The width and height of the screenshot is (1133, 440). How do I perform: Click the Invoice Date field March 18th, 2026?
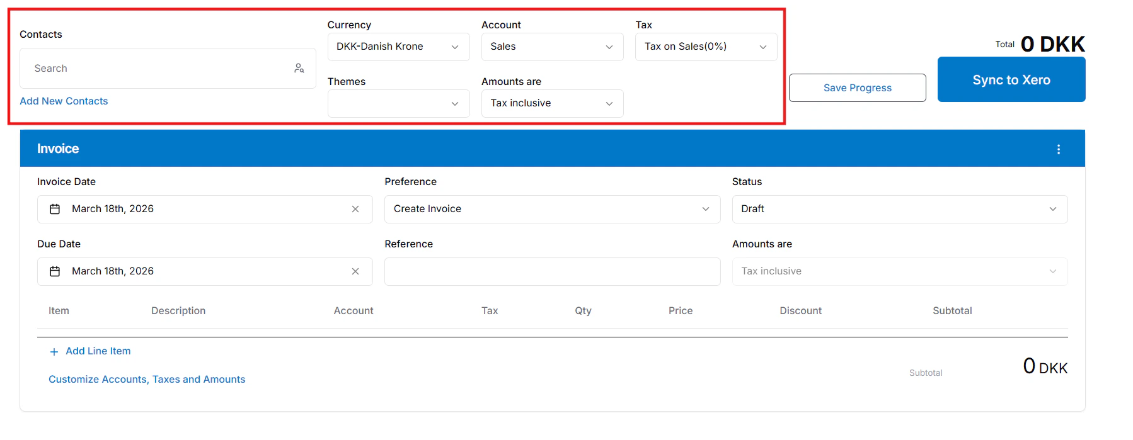pos(205,209)
